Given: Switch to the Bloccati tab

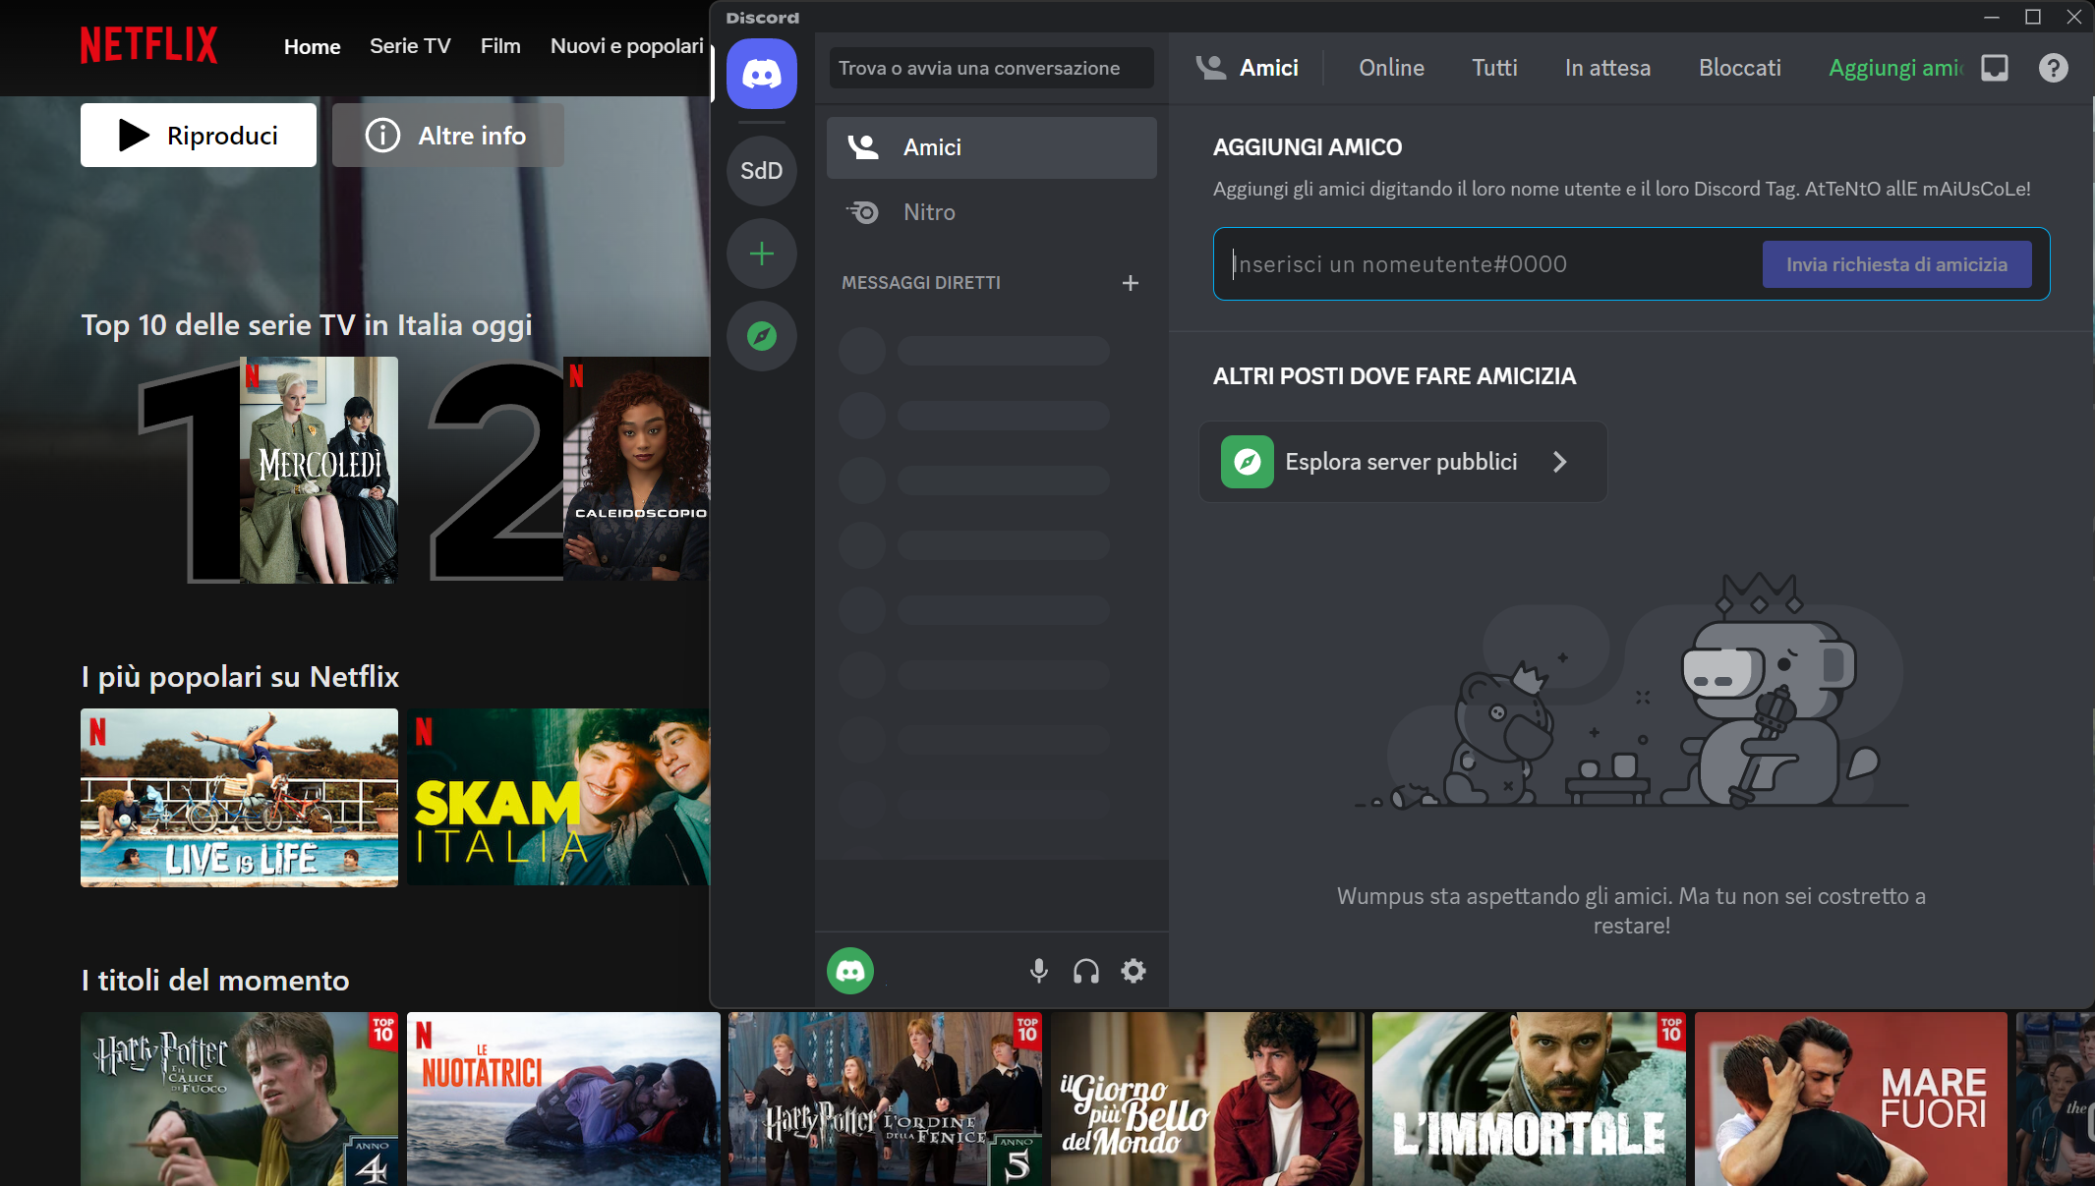Looking at the screenshot, I should click(x=1739, y=67).
